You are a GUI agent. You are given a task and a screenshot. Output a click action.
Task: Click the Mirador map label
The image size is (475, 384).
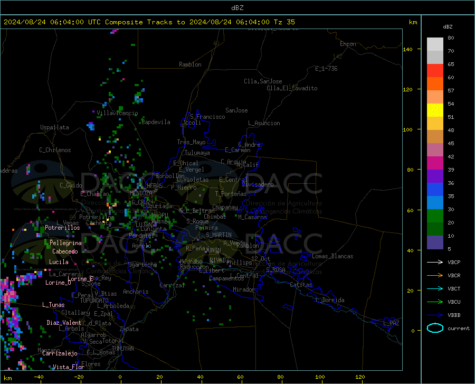(x=244, y=290)
